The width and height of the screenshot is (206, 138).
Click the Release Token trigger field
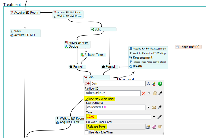point(116,126)
